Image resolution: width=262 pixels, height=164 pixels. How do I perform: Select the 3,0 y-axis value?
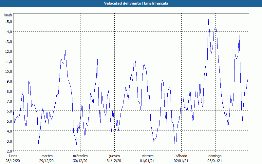tap(9, 141)
